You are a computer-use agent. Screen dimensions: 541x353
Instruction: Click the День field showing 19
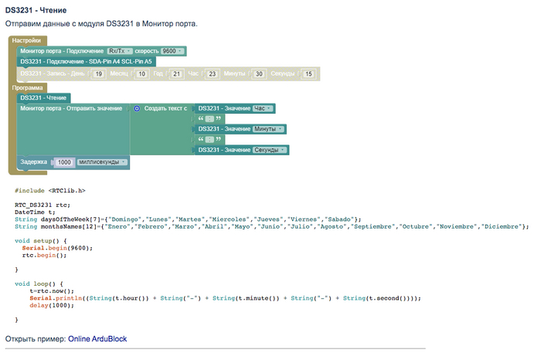pyautogui.click(x=99, y=74)
